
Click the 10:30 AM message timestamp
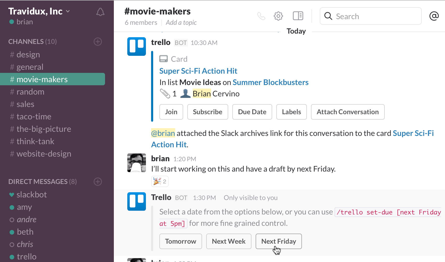pos(204,43)
